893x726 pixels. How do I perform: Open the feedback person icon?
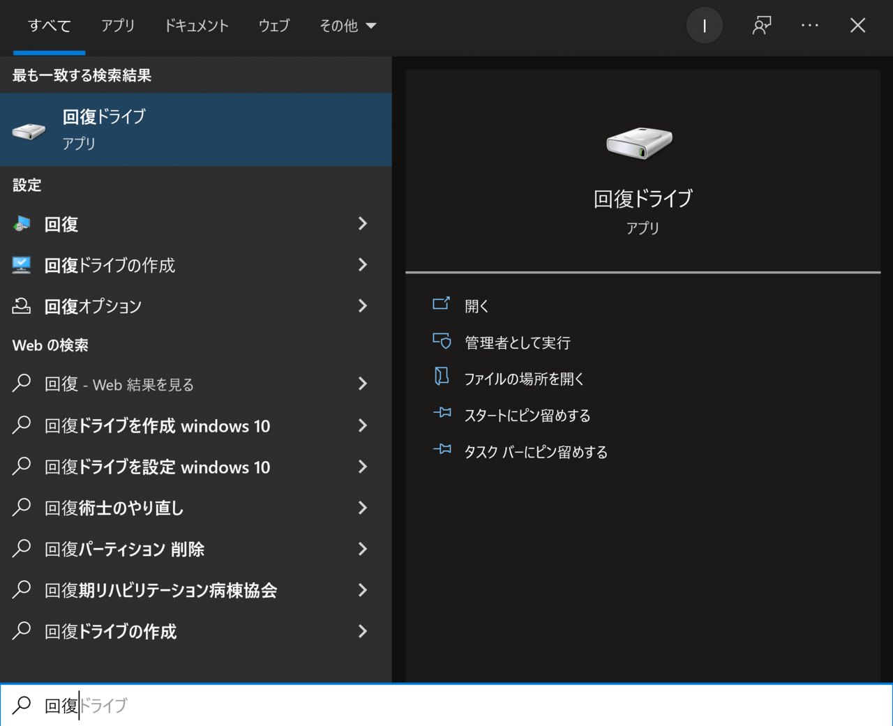[761, 26]
